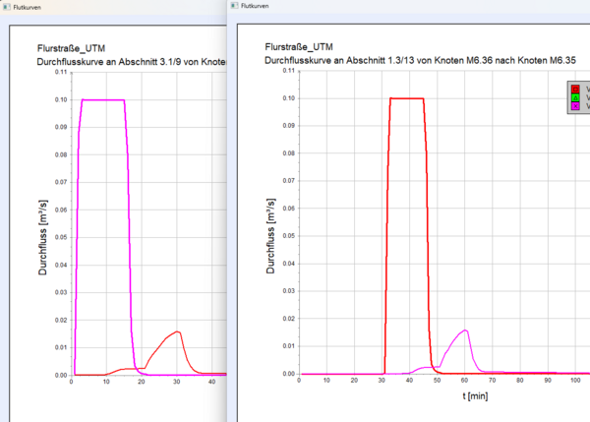
Task: Click the right chart's Durchfluss axis label
Action: 267,223
